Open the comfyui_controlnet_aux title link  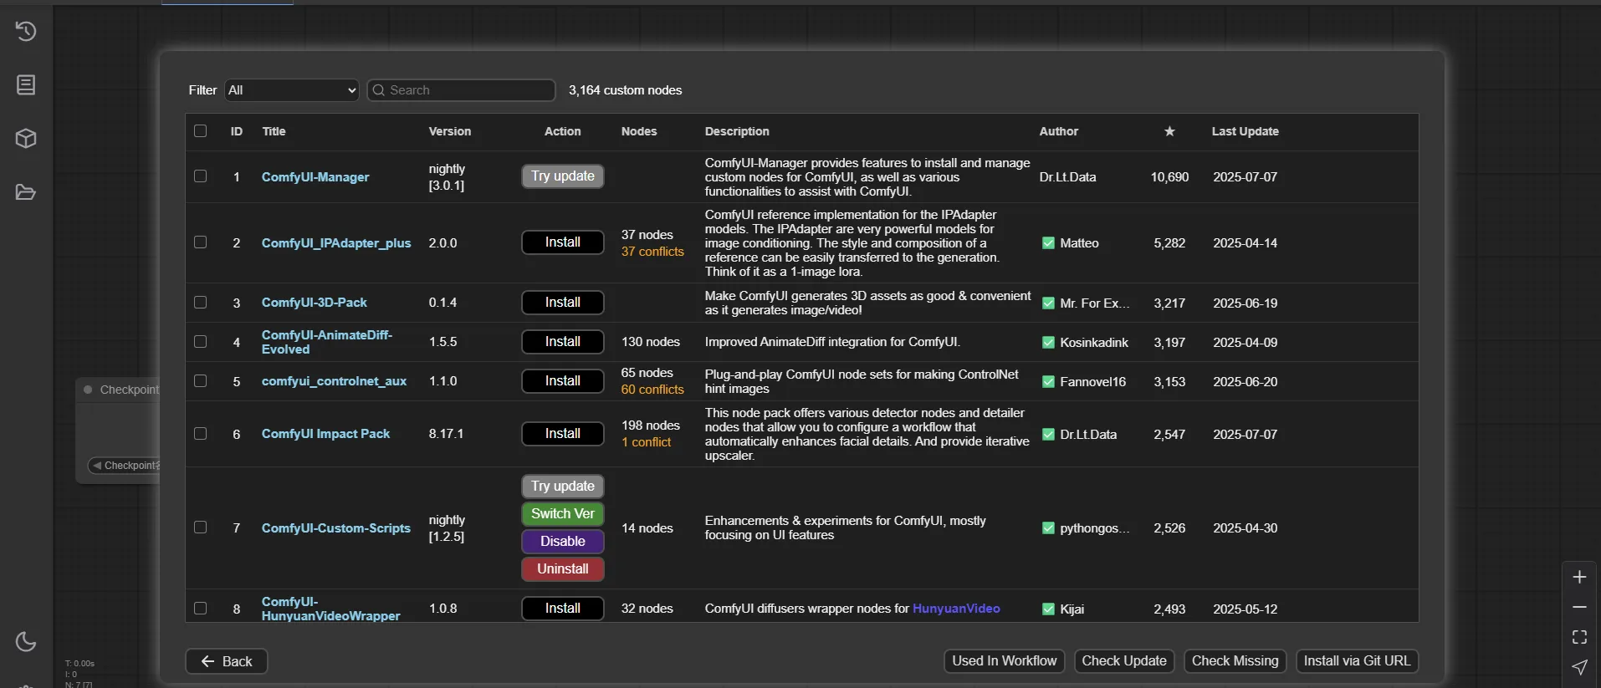335,381
